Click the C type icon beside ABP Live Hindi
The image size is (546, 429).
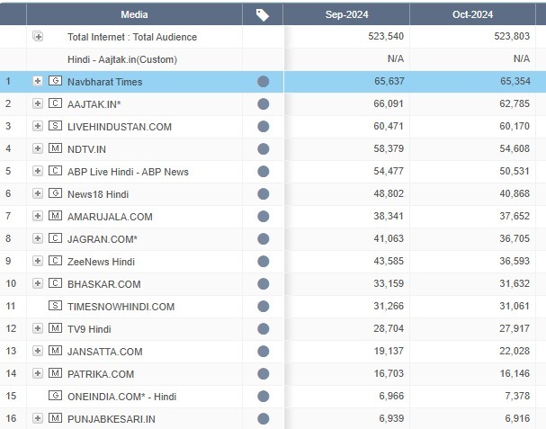point(55,171)
